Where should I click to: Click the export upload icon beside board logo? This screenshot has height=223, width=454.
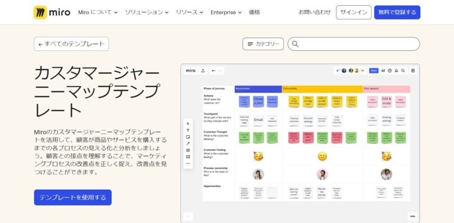click(x=203, y=70)
